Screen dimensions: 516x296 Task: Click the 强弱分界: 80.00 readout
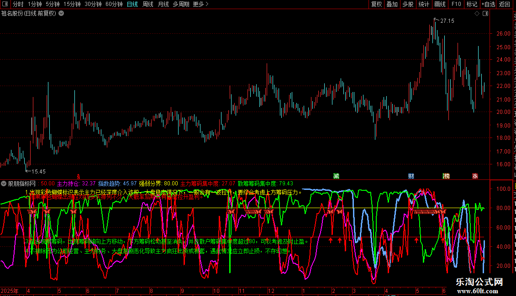(x=158, y=184)
